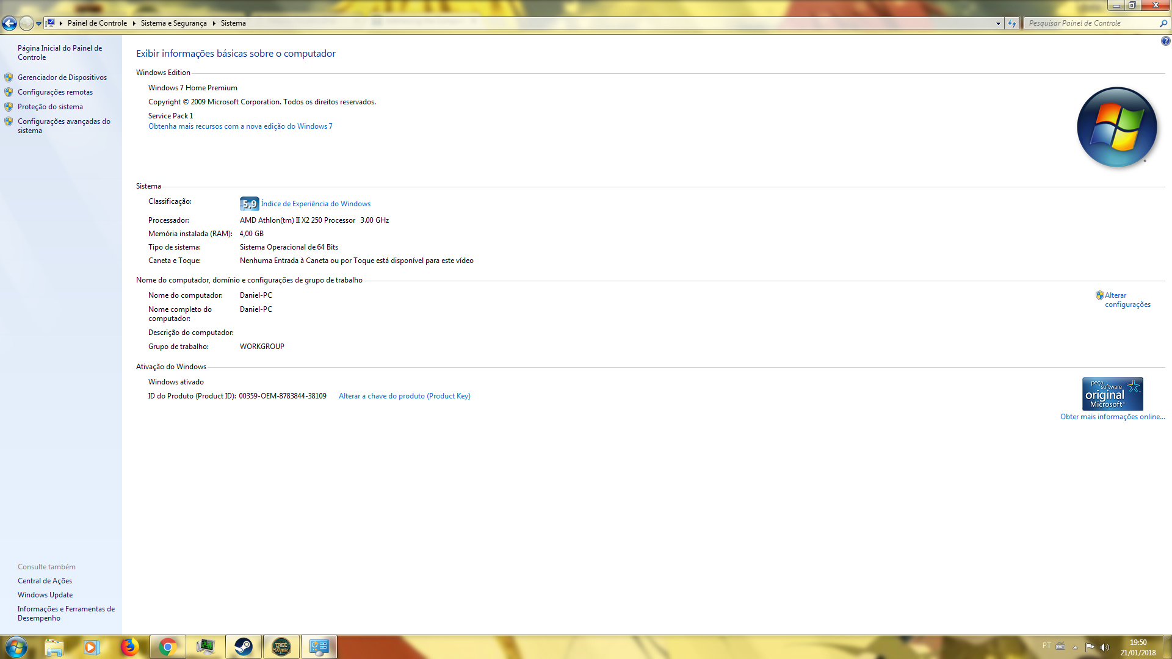Click shield icon beside Gerenciador de Dispositivos
Image resolution: width=1172 pixels, height=659 pixels.
[9, 77]
